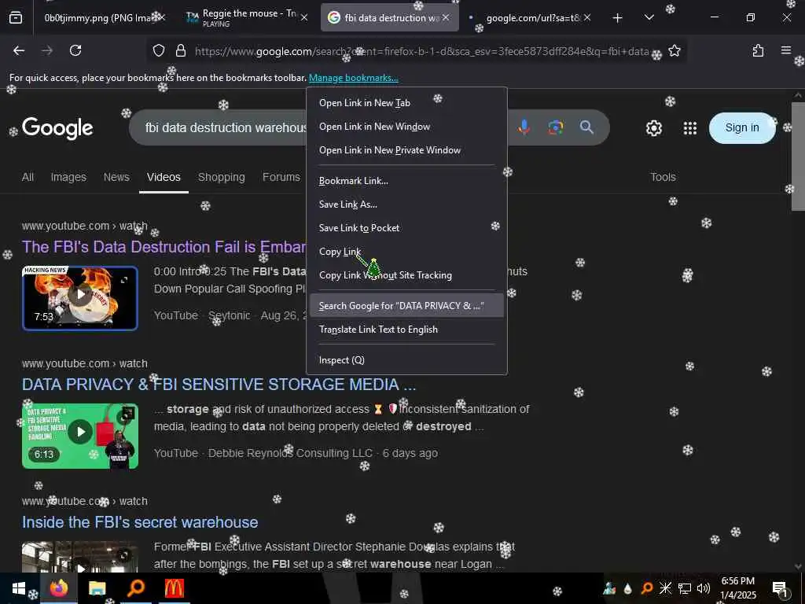
Task: Open Inside the FBI's secret warehouse result
Action: (x=140, y=522)
